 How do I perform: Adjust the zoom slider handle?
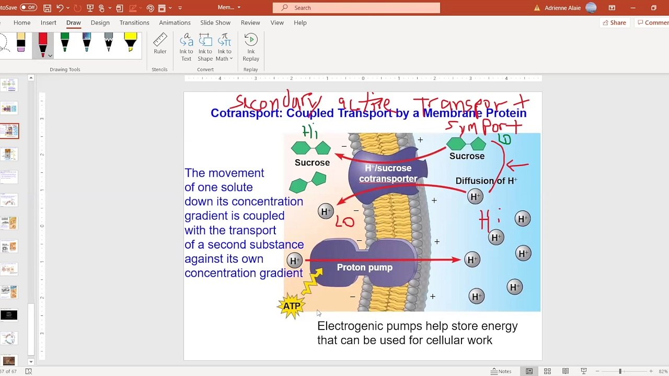[620, 371]
